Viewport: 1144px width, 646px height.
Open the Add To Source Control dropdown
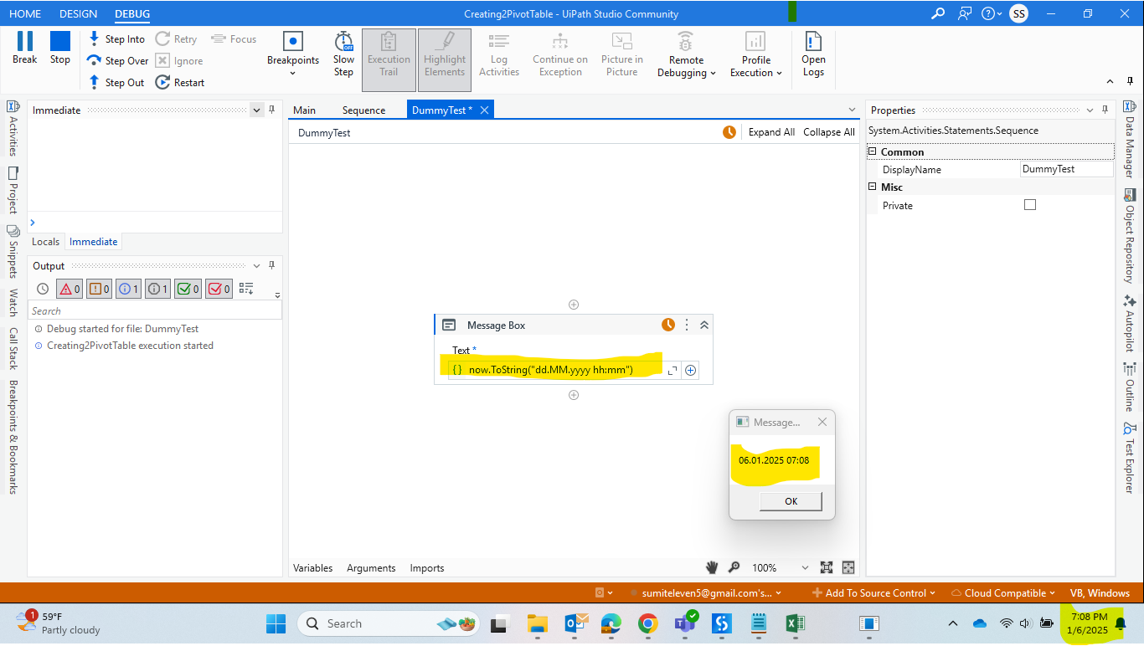(874, 592)
